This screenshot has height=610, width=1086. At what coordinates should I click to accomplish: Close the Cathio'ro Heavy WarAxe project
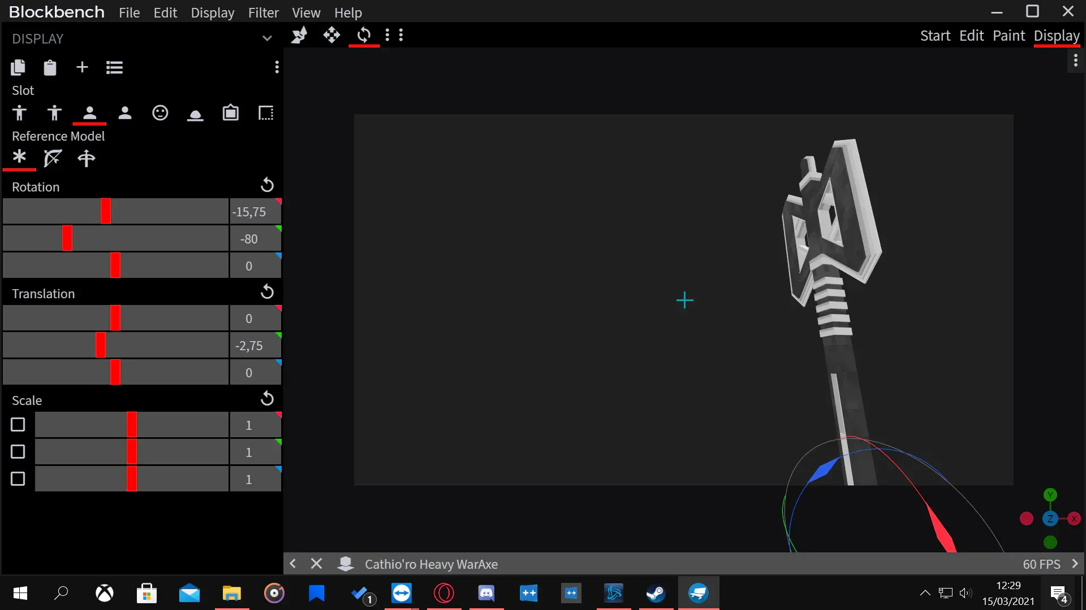coord(317,564)
